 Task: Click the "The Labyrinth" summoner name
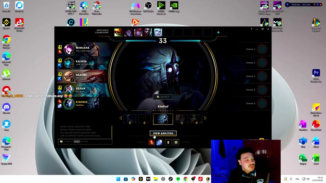point(83,51)
